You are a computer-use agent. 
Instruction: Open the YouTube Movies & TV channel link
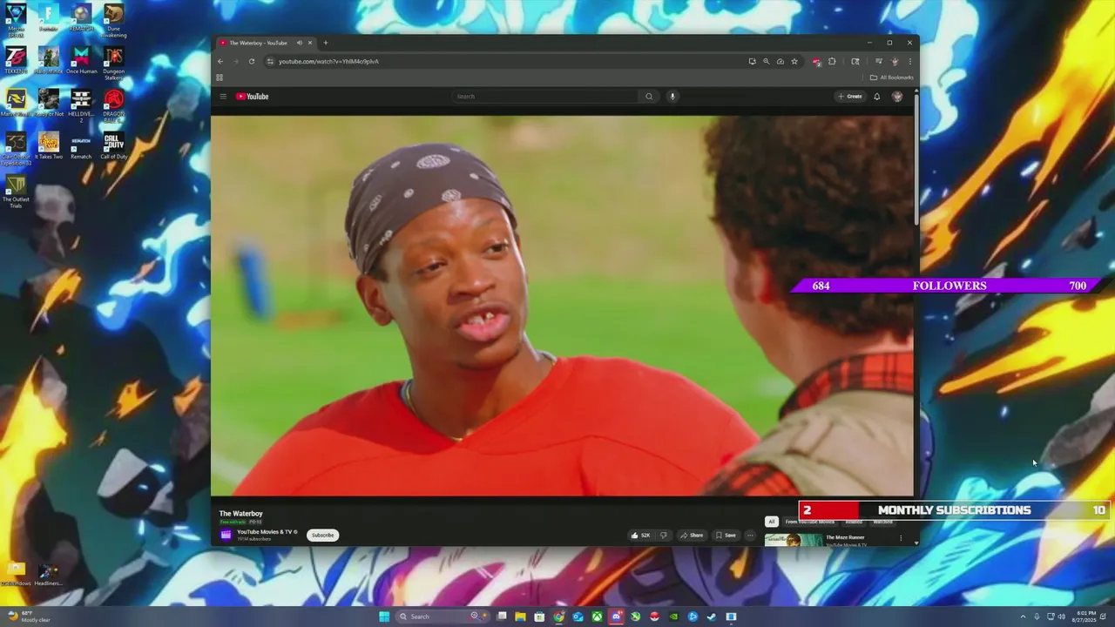267,532
